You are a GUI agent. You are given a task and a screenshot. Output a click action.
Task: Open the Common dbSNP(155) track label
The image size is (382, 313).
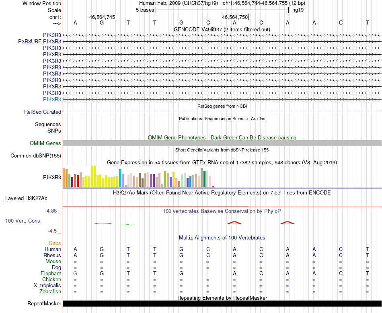[x=35, y=156]
